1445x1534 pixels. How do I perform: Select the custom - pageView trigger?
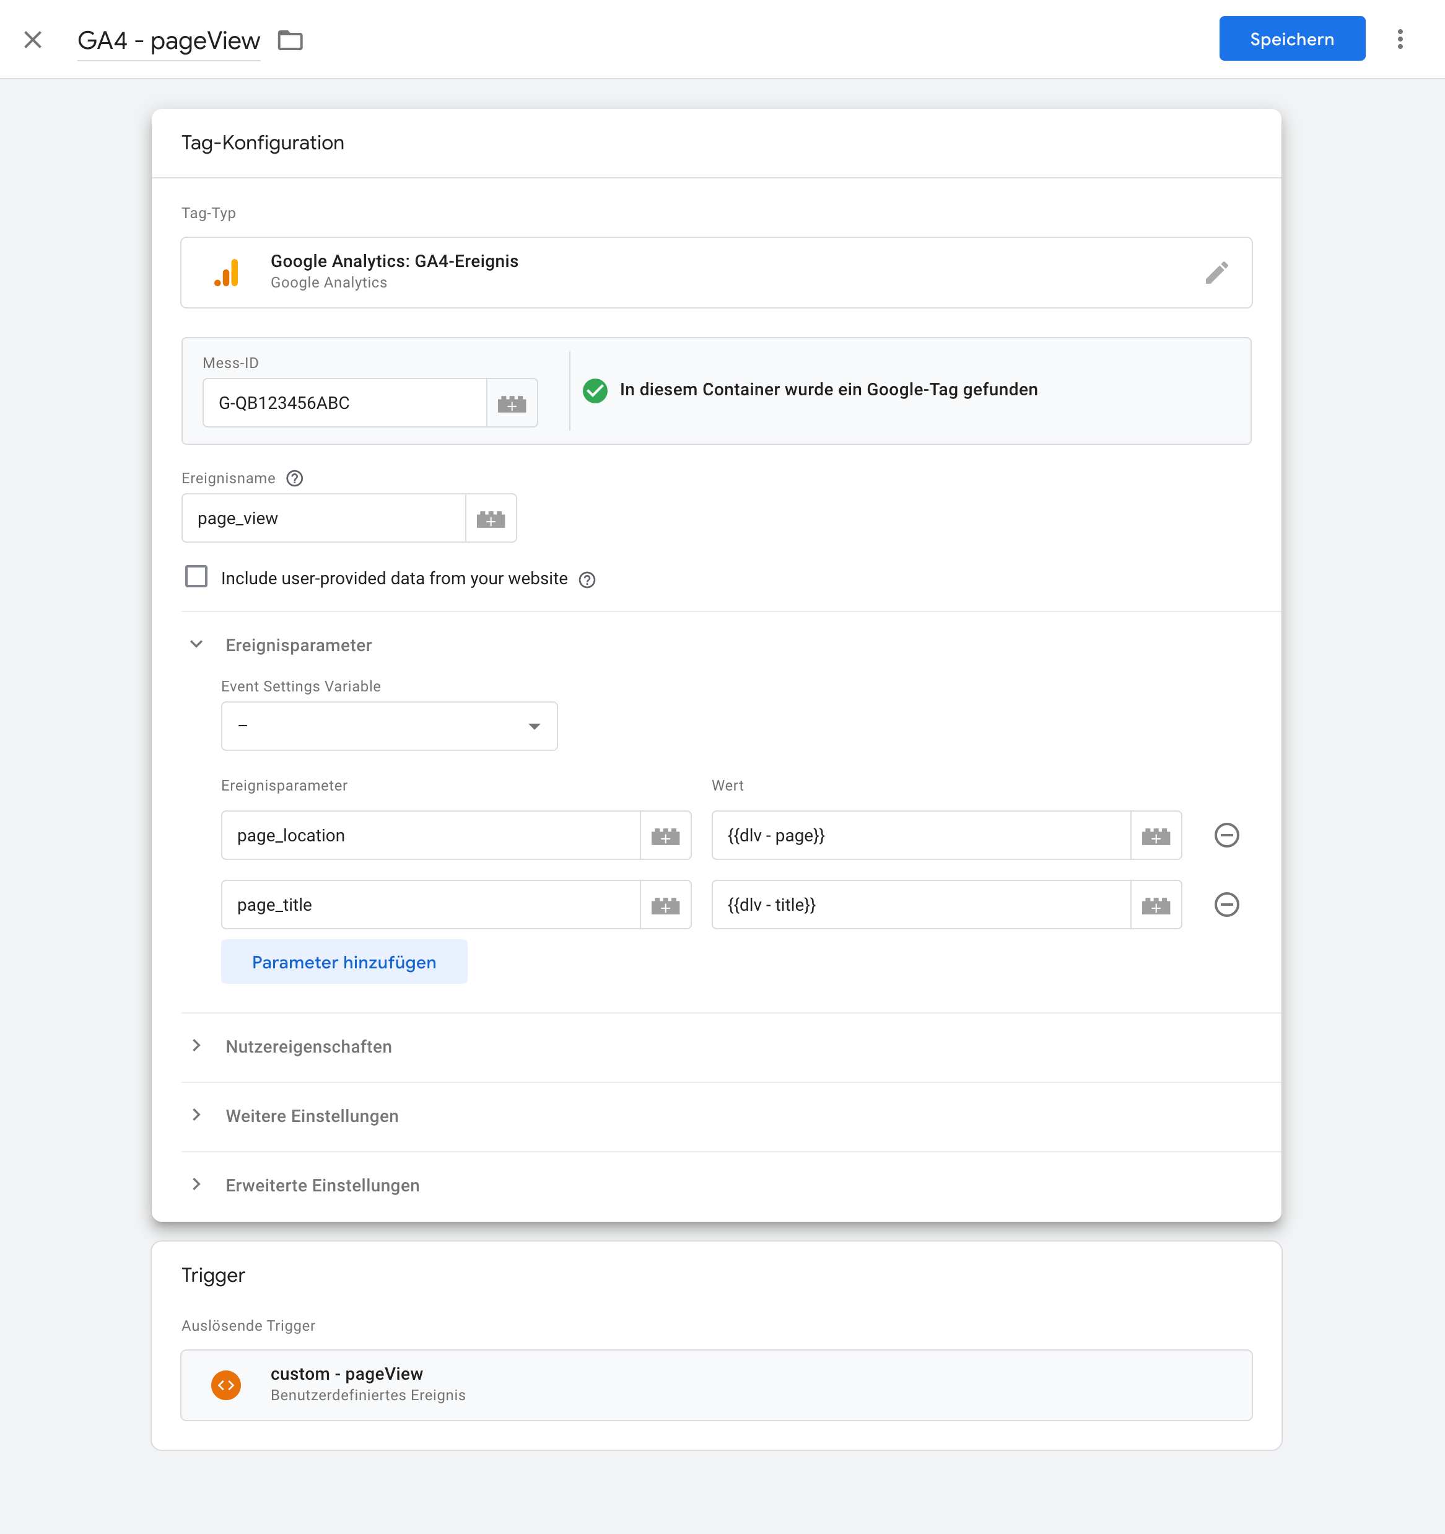715,1385
